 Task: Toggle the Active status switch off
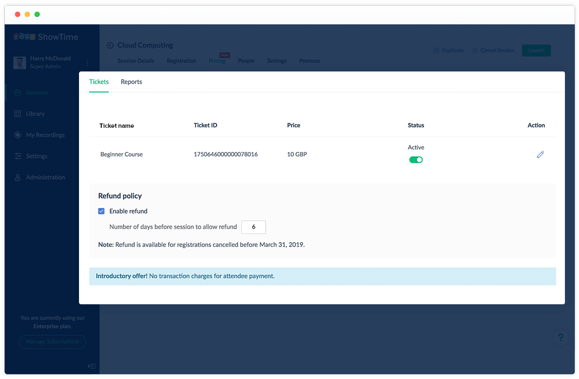pyautogui.click(x=416, y=160)
